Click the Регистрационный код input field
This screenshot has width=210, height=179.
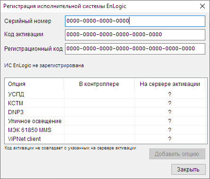135,49
